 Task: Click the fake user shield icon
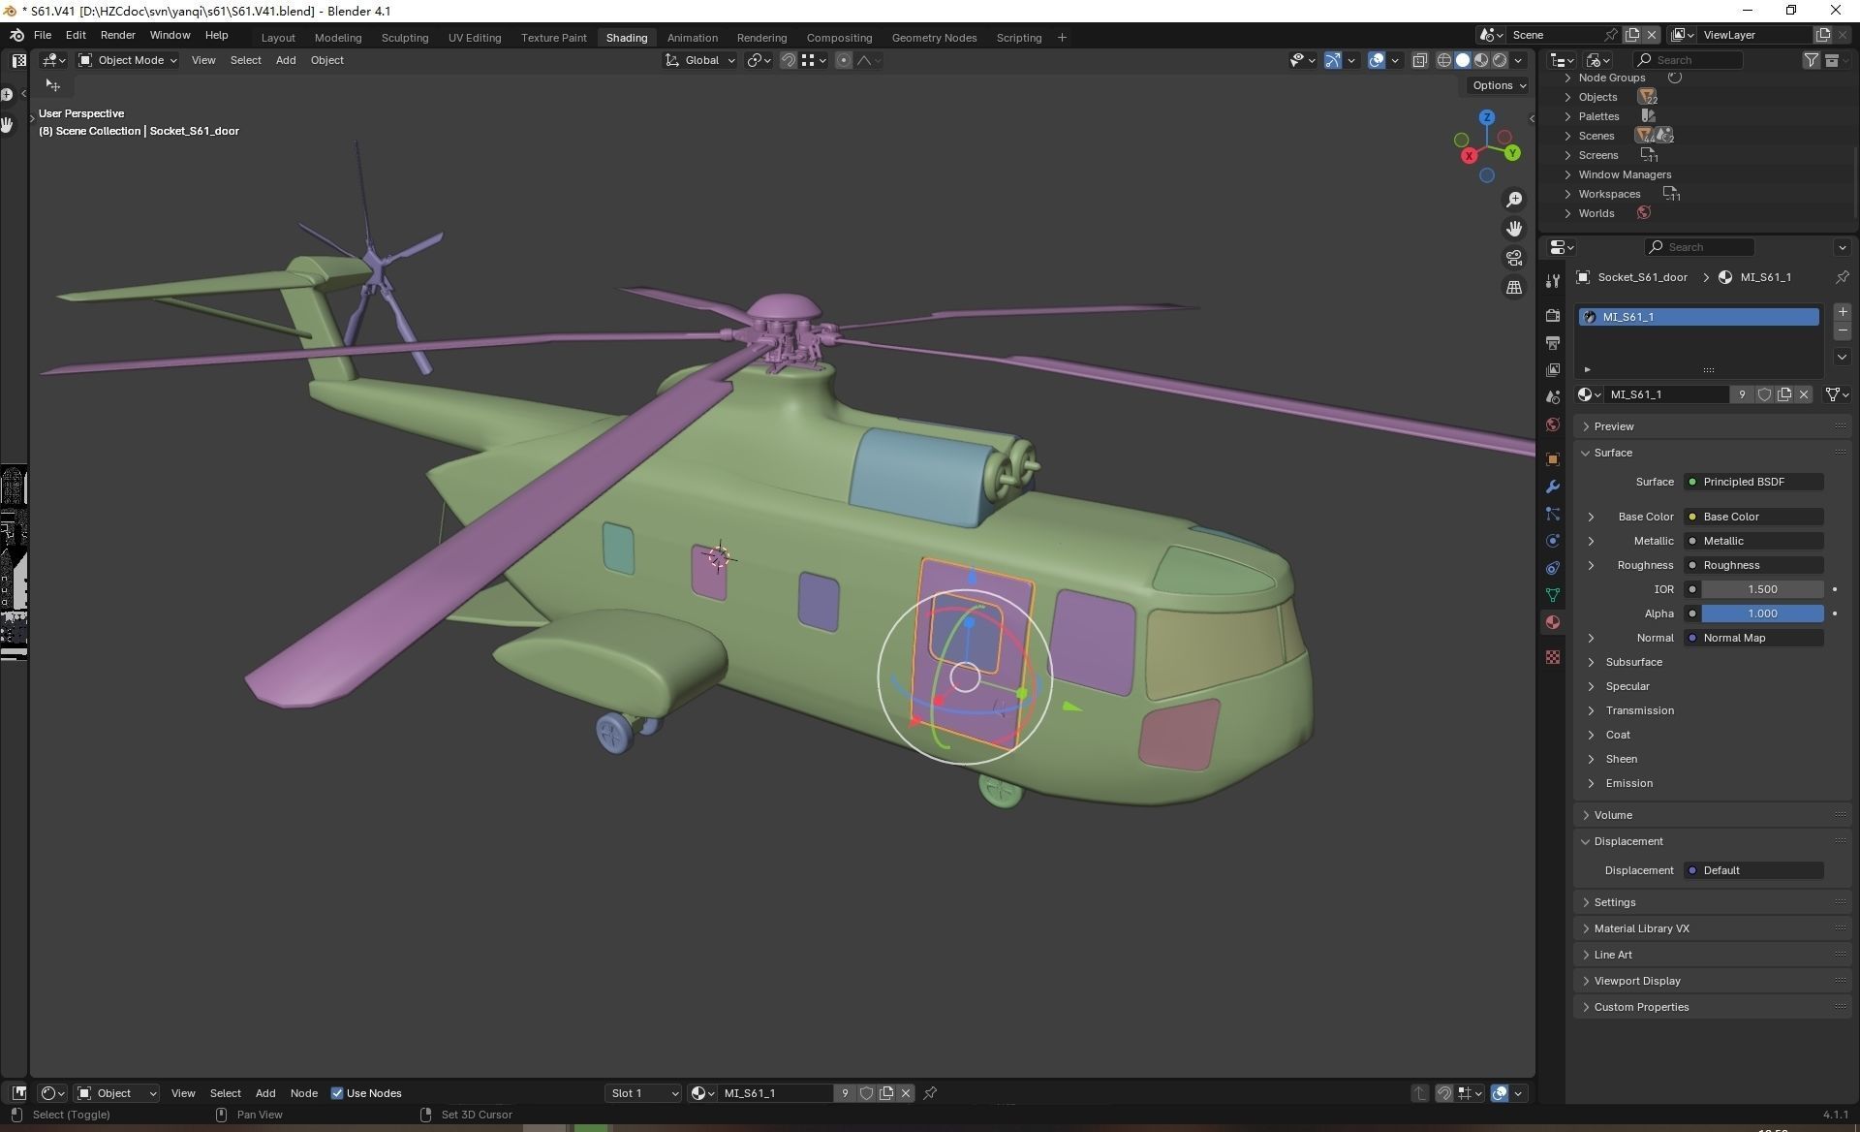(x=1764, y=394)
